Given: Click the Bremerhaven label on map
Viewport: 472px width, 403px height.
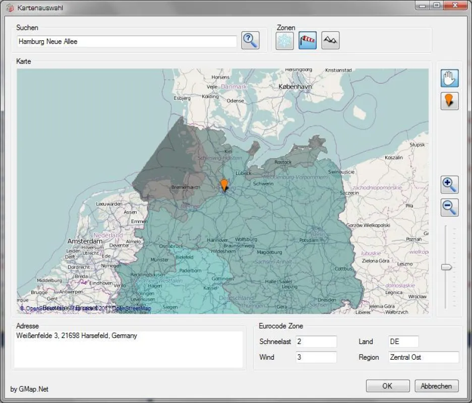Looking at the screenshot, I should [x=186, y=187].
